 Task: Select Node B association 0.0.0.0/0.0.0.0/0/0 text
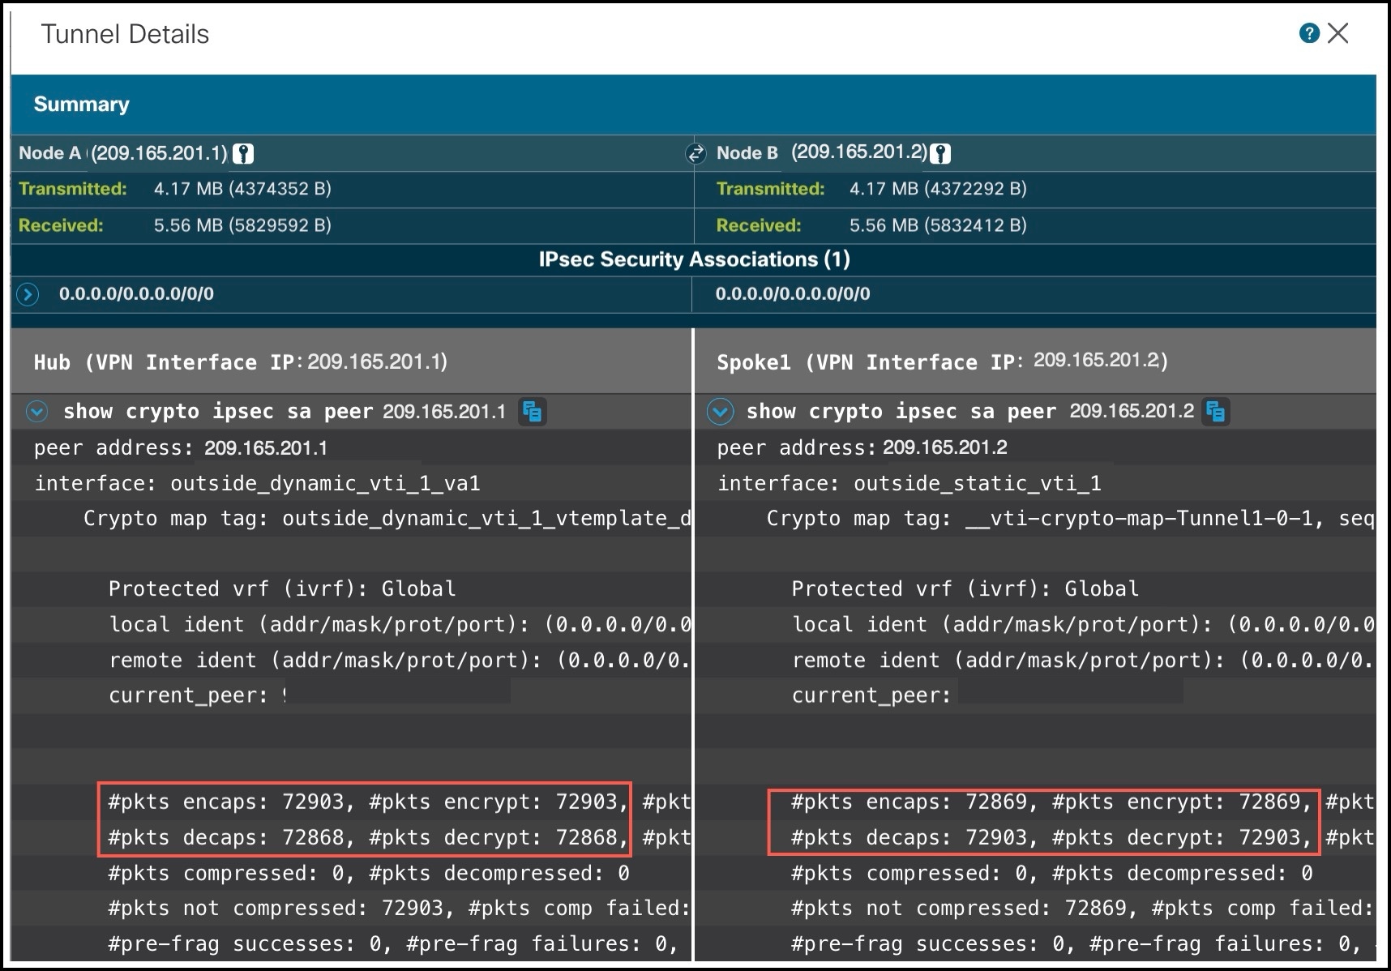793,294
